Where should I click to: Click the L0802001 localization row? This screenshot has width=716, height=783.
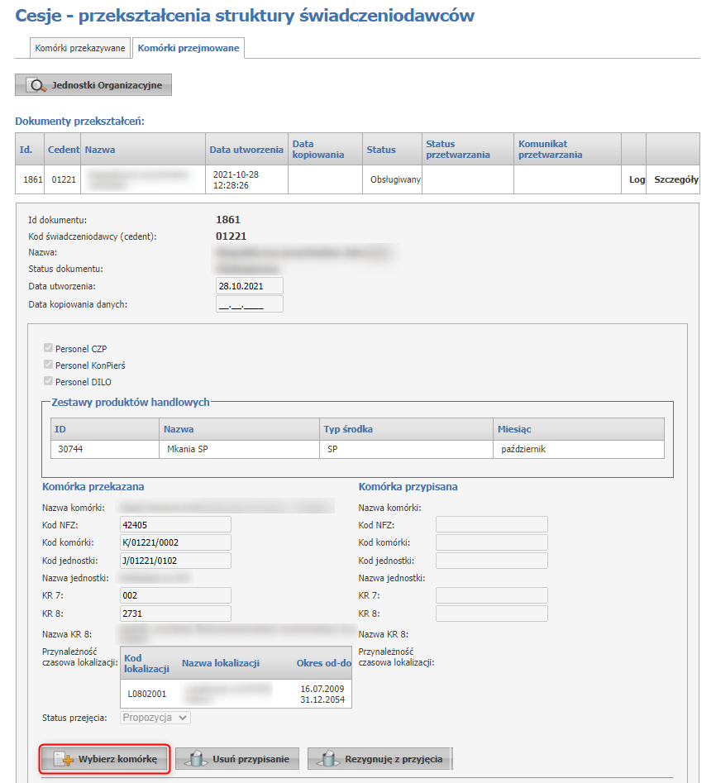point(236,693)
